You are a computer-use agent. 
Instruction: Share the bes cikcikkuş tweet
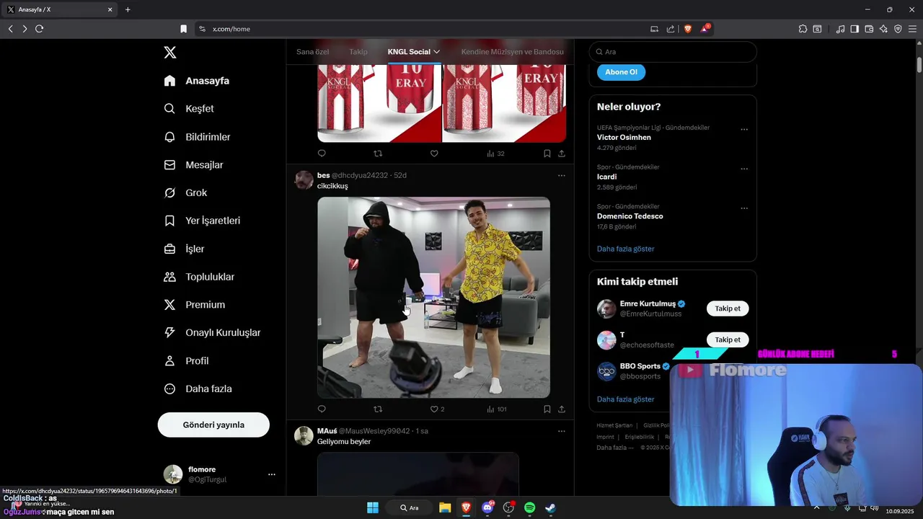tap(562, 409)
